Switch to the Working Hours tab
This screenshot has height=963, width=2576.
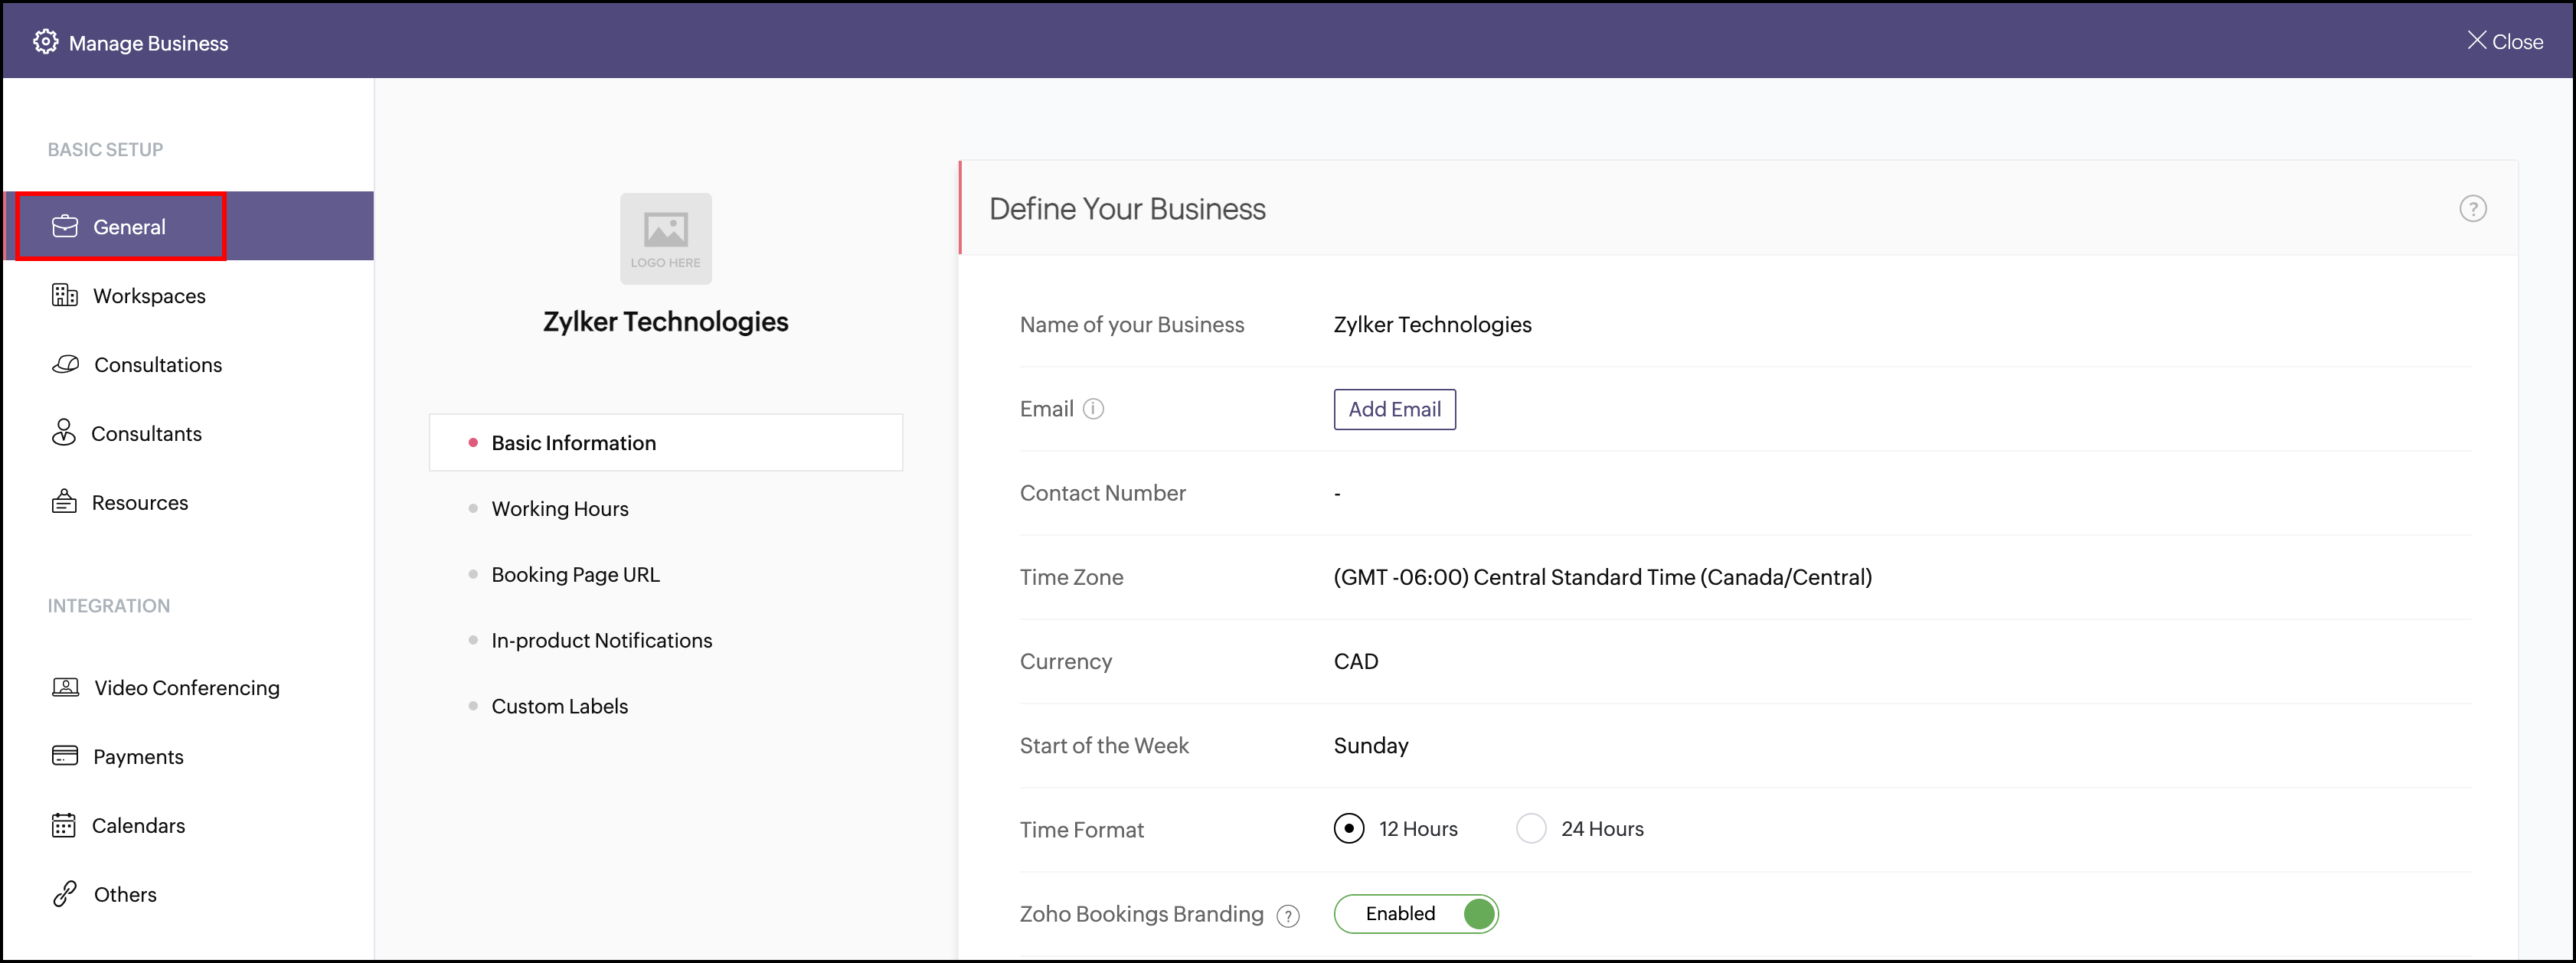point(559,508)
